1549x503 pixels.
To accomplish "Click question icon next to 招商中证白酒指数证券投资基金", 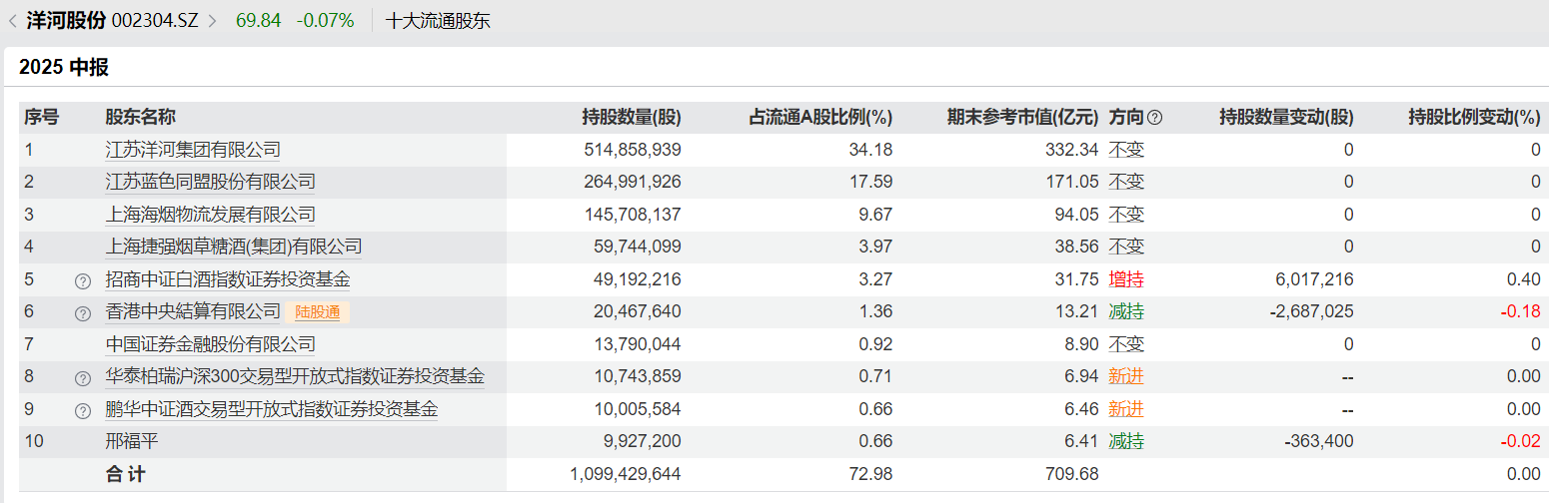I will point(83,280).
